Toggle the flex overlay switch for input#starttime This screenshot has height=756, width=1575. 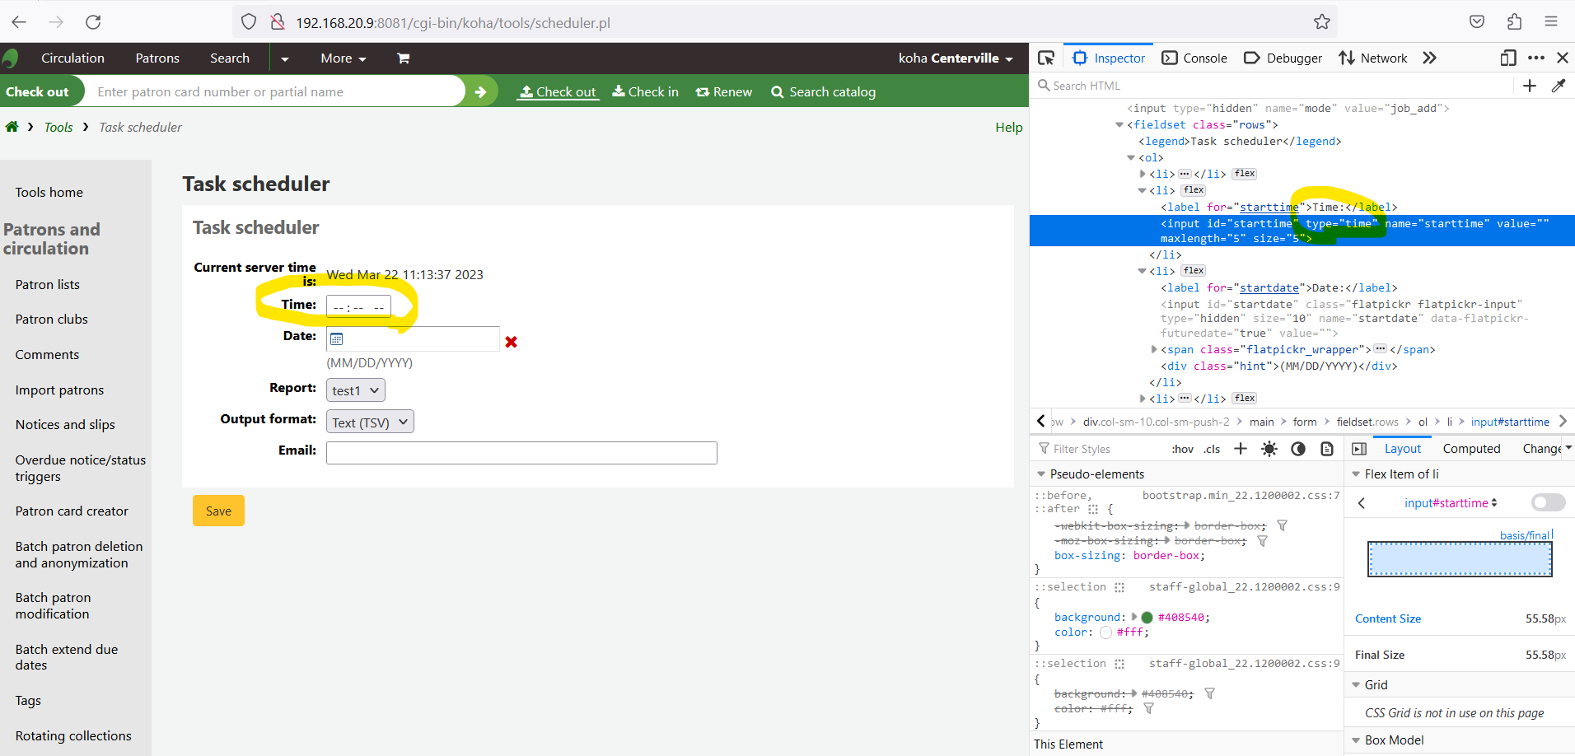pos(1547,502)
